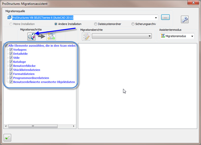Screen dimensions: 201x145
Task: Confirm with the green checkmark button
Action: 7,138
